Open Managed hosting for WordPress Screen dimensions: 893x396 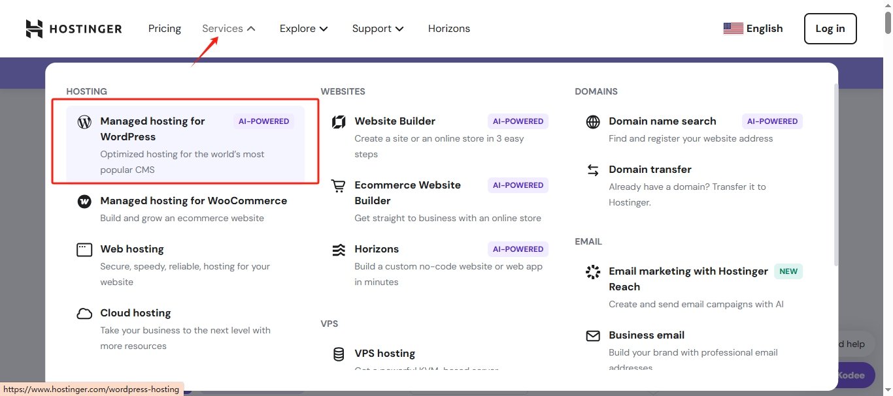tap(186, 144)
